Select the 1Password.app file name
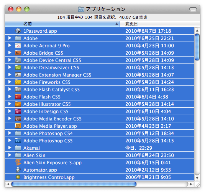Screen dimensions: 205x192 pyautogui.click(x=40, y=31)
